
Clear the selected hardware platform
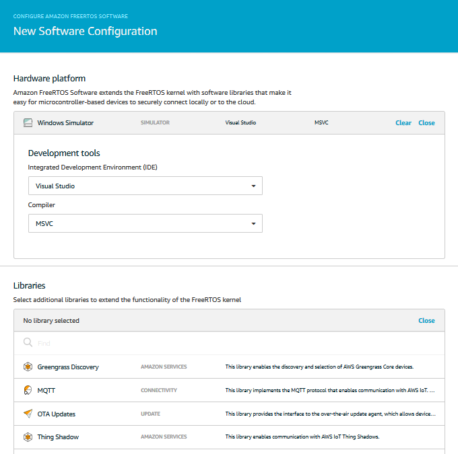coord(403,123)
